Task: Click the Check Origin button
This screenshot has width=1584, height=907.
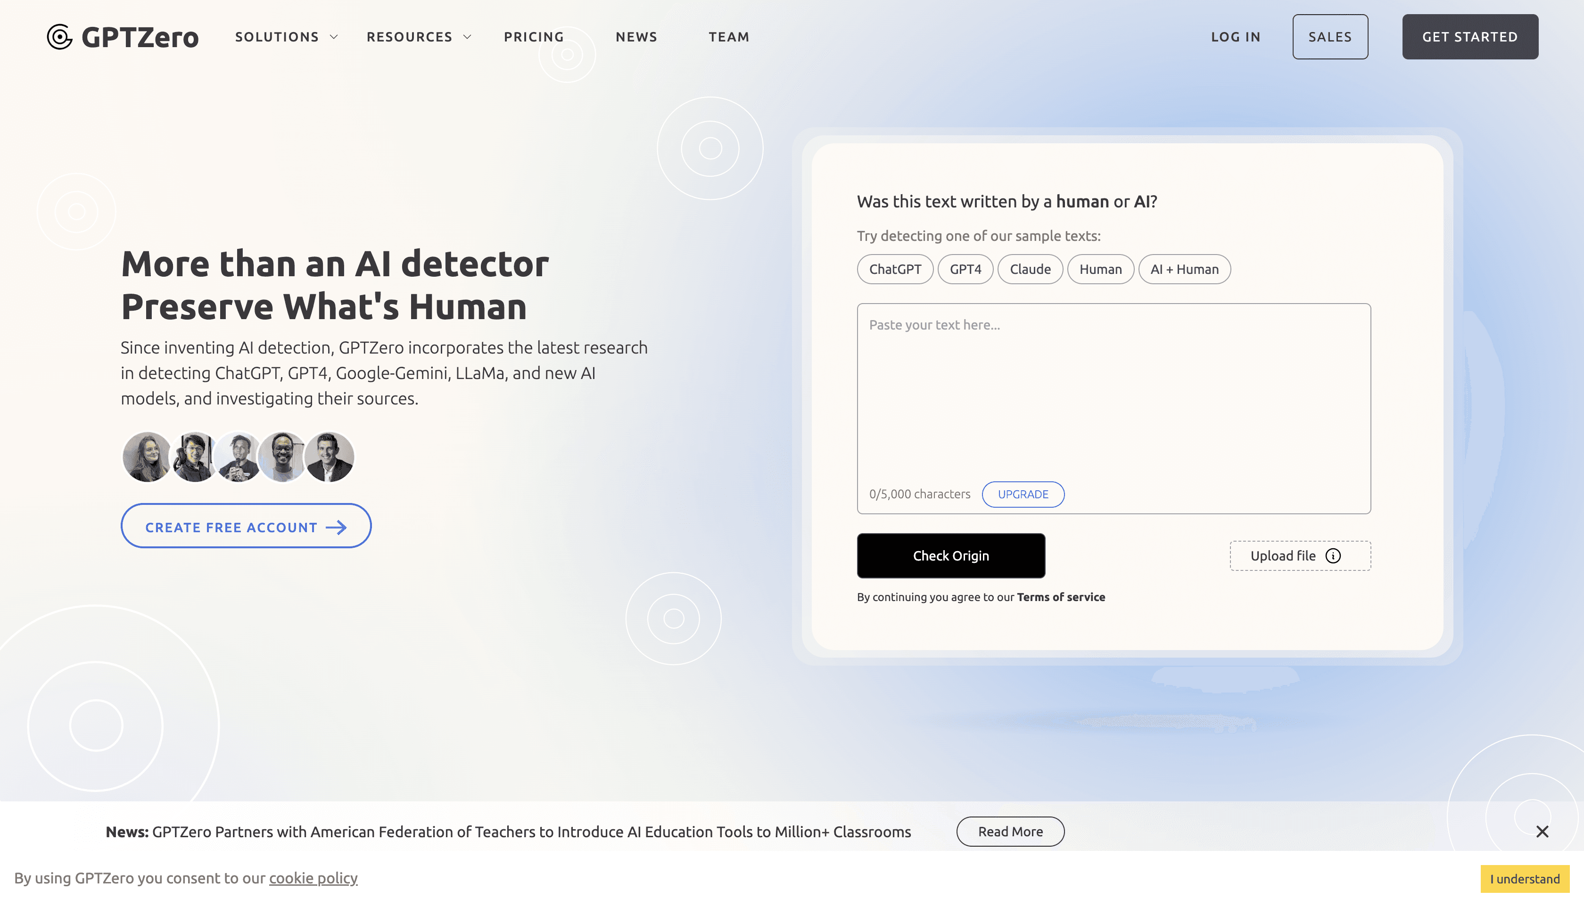Action: 951,556
